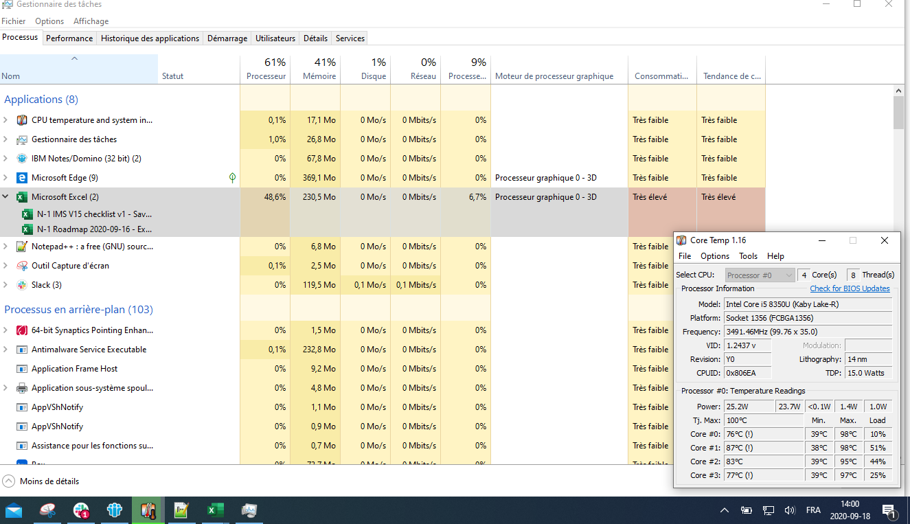Open the Fichier menu in Task Manager
910x524 pixels.
coord(14,21)
